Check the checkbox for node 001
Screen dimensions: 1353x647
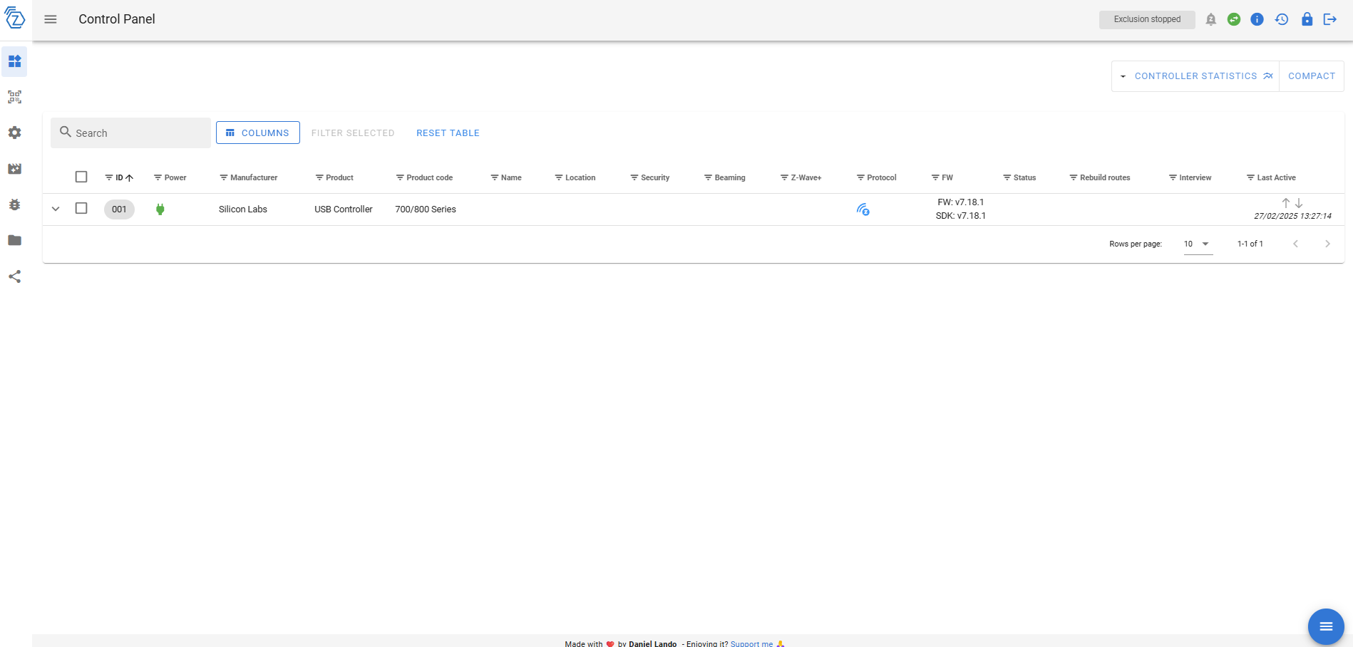tap(81, 208)
